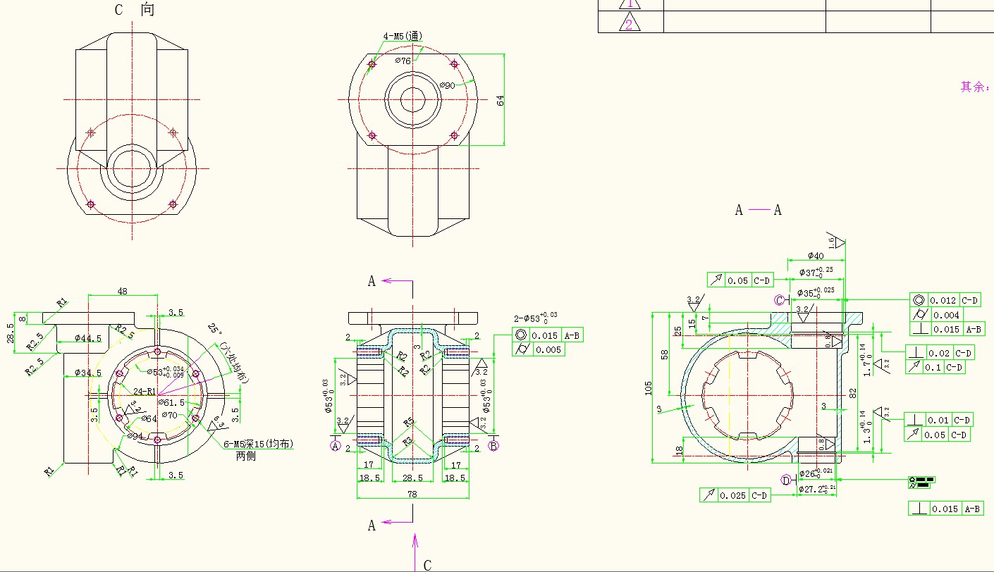The height and width of the screenshot is (572, 994).
Task: Click the 0.025 runout tolerance value
Action: pos(733,496)
